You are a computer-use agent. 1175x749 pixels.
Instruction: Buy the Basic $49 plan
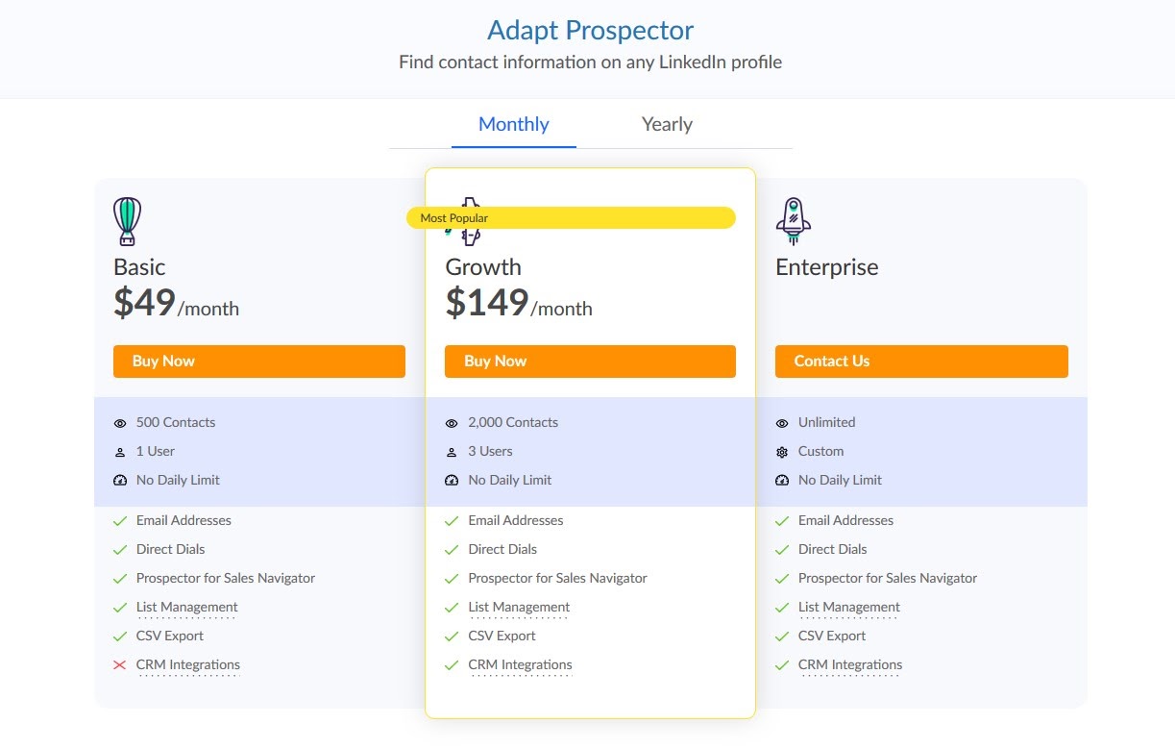[259, 362]
